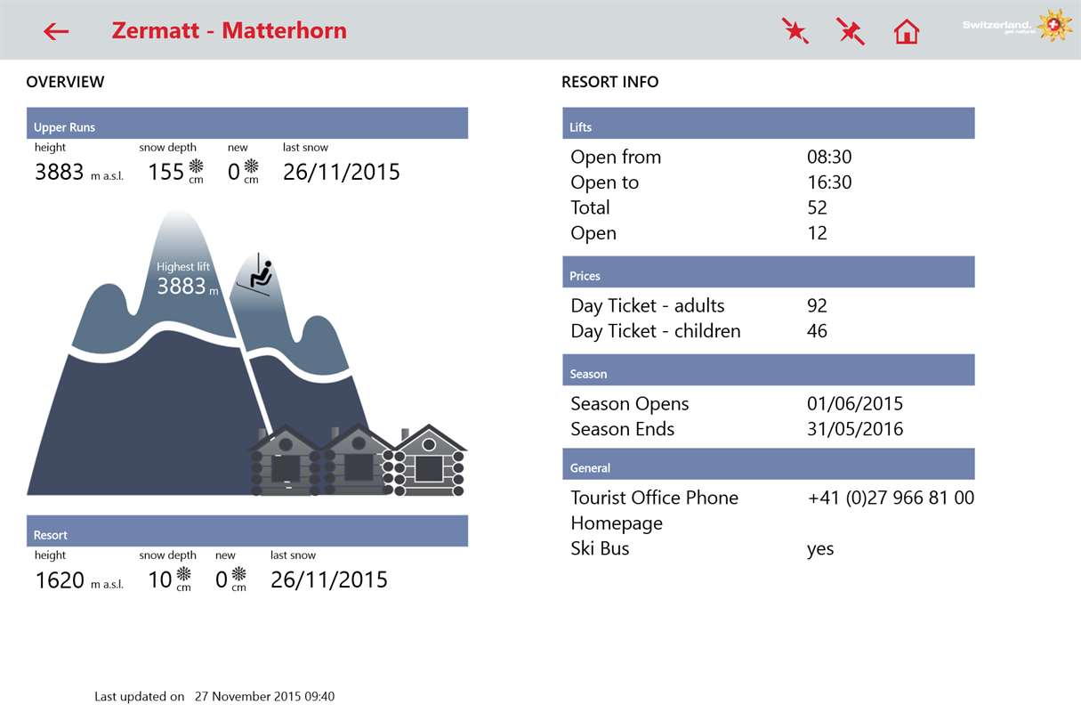Select the General section header
Viewport: 1081px width, 721px height.
click(769, 464)
